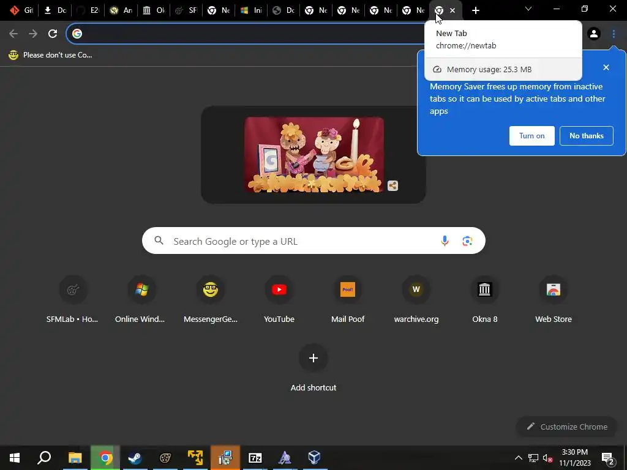Reload the current page
Image resolution: width=627 pixels, height=470 pixels.
[53, 34]
